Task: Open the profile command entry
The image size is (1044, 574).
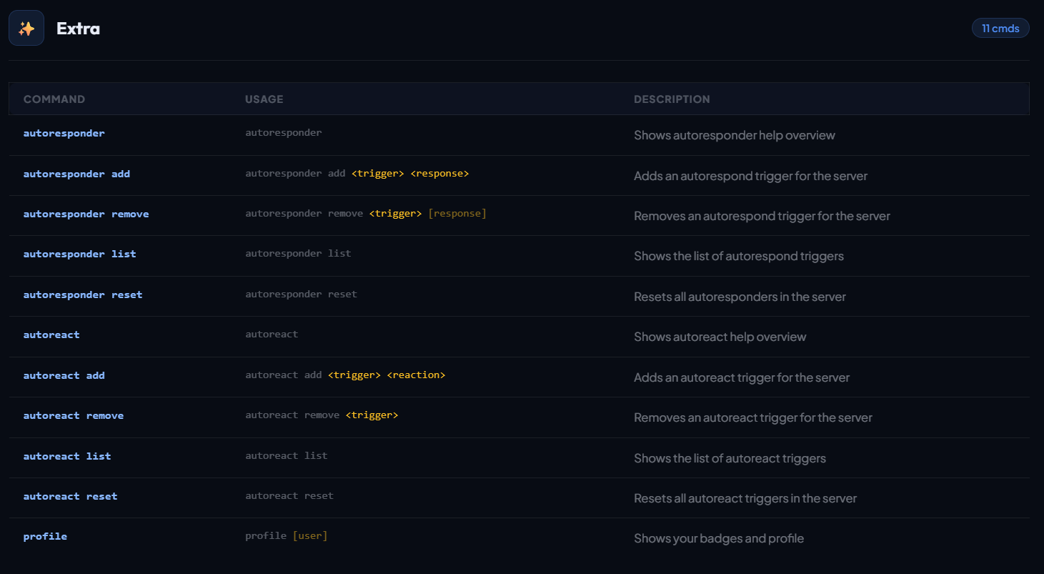Action: click(45, 536)
